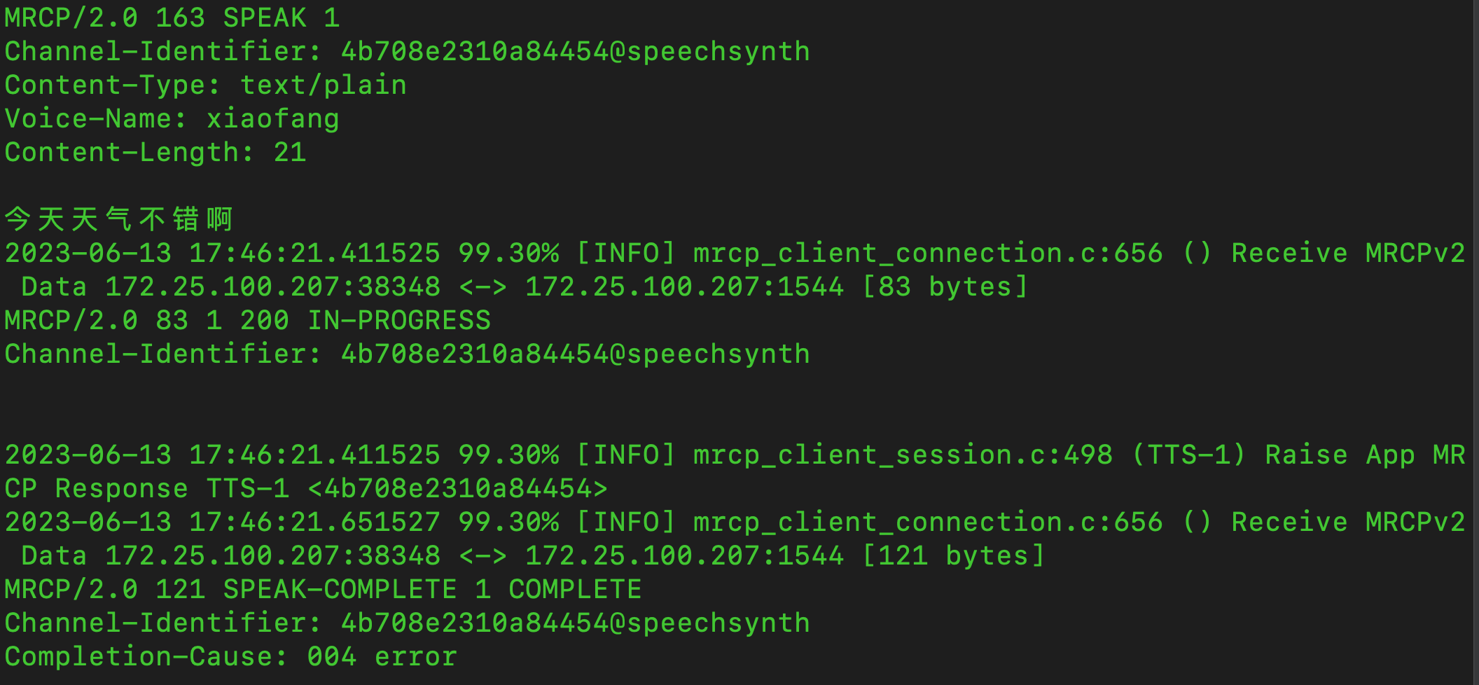Click the SPEAK method in first line

(x=265, y=18)
